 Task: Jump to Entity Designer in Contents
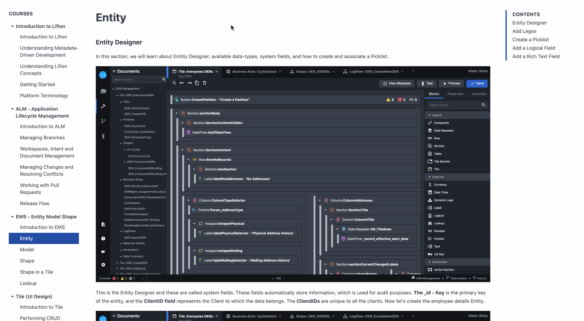530,23
